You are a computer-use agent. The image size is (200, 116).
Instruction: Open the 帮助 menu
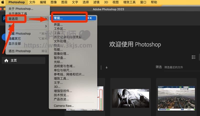pyautogui.click(x=154, y=2)
